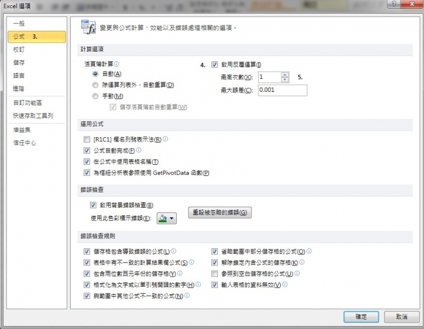Toggle 啟用反覆運算 checkbox
This screenshot has height=329, width=424.
(x=214, y=65)
